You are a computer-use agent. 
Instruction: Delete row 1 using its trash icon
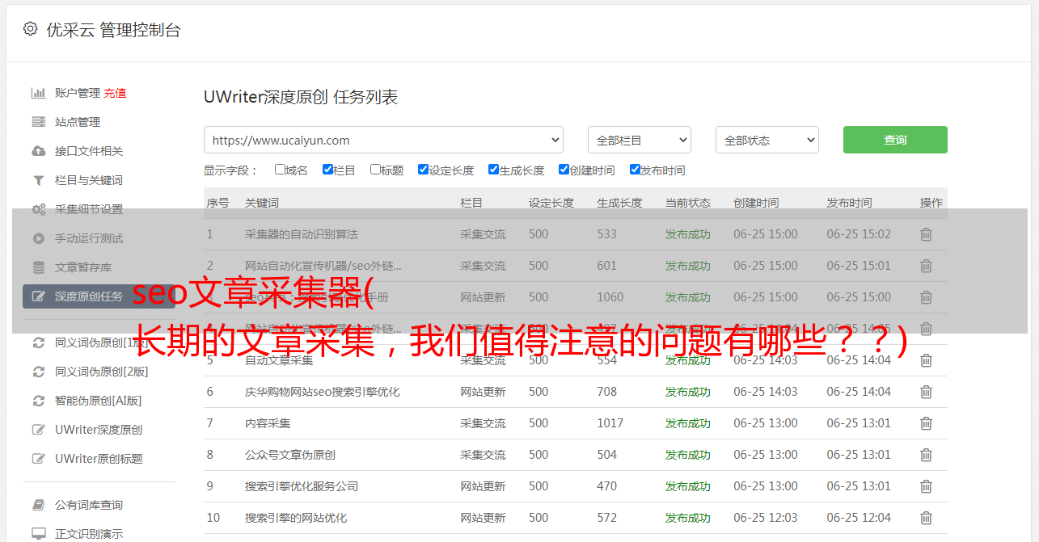click(926, 234)
